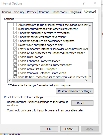Select the Content tab
This screenshot has width=103, height=135.
(44, 12)
